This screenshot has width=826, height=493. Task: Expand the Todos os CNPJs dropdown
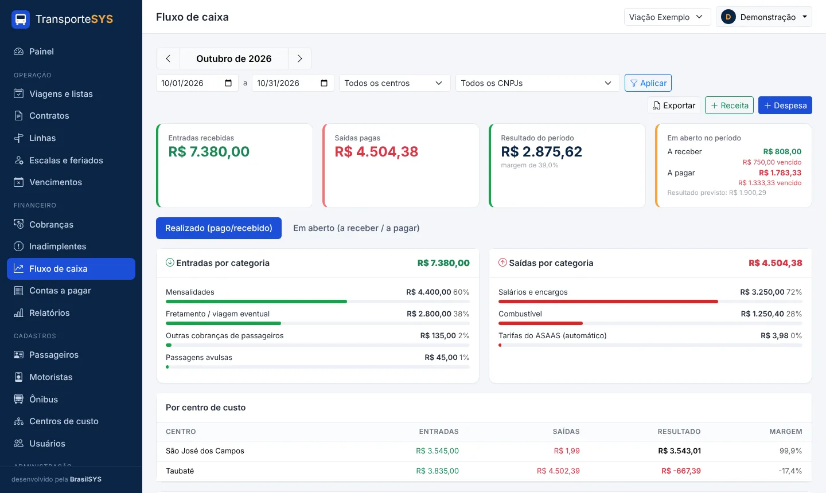click(537, 83)
